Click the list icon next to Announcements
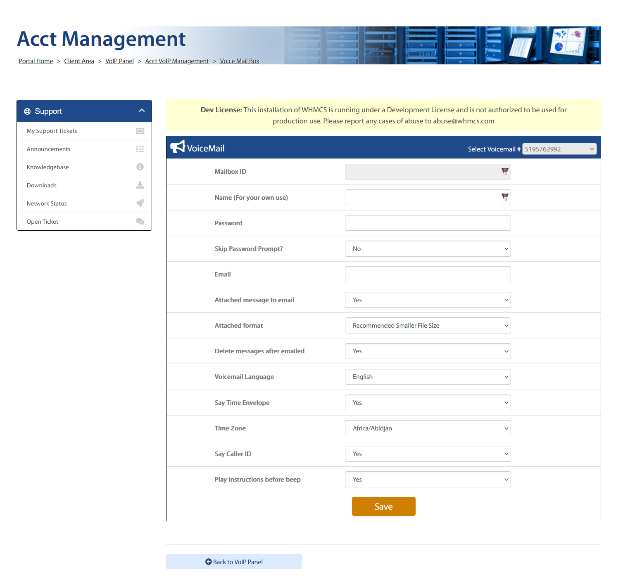 click(x=140, y=149)
